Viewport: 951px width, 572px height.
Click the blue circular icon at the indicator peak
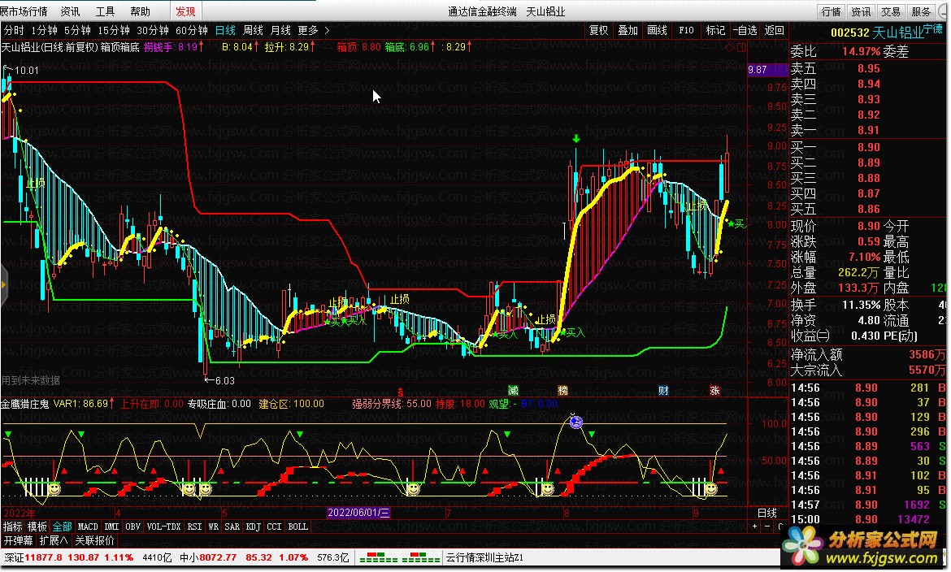click(x=576, y=422)
